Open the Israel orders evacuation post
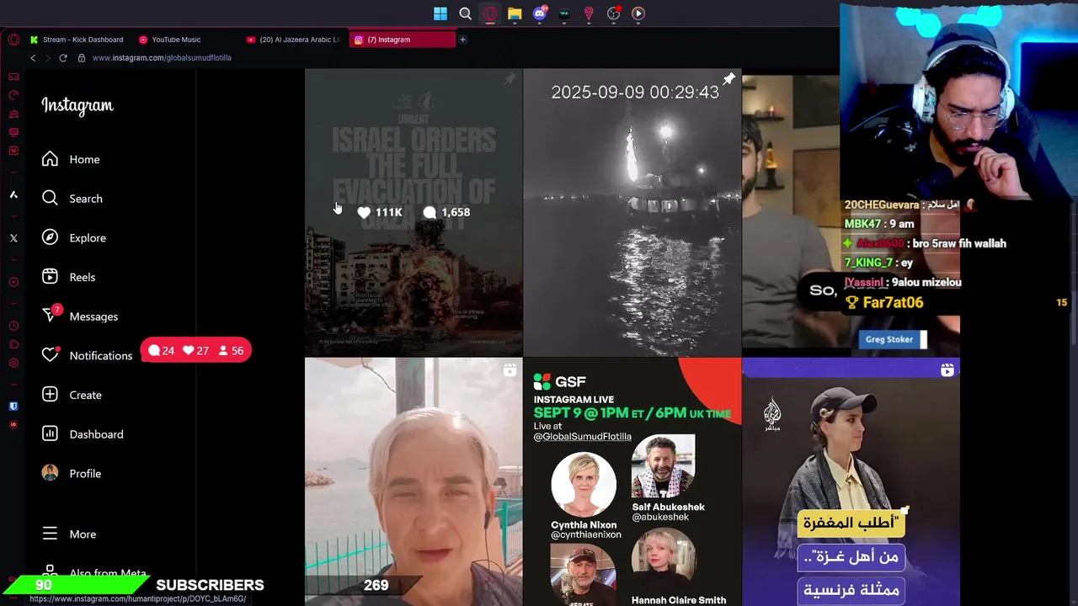 (414, 212)
